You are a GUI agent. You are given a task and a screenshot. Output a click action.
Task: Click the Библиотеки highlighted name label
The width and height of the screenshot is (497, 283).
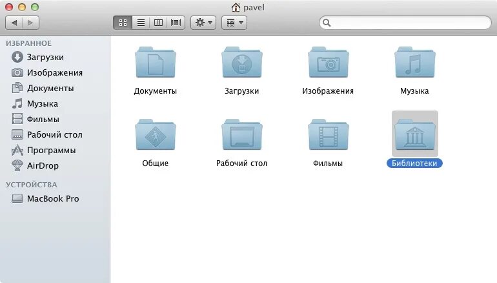click(x=414, y=163)
